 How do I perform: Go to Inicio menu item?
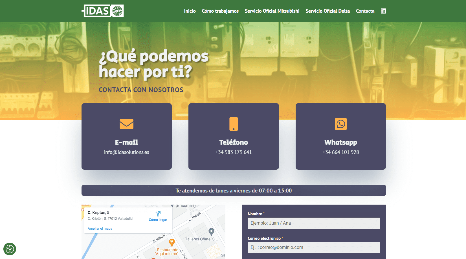190,11
